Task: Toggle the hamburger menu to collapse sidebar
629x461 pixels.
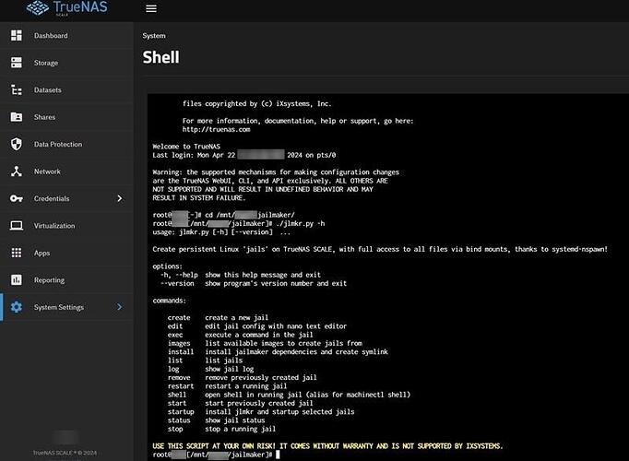Action: pyautogui.click(x=151, y=9)
